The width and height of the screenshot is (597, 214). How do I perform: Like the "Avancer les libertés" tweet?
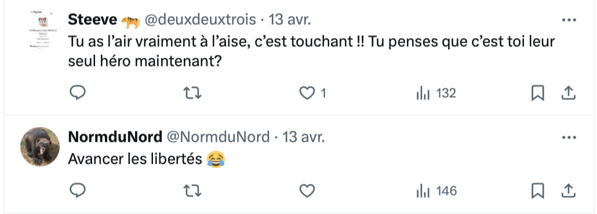[307, 191]
